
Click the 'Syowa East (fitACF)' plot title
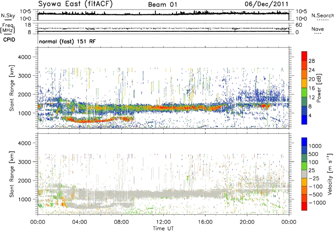click(x=75, y=4)
